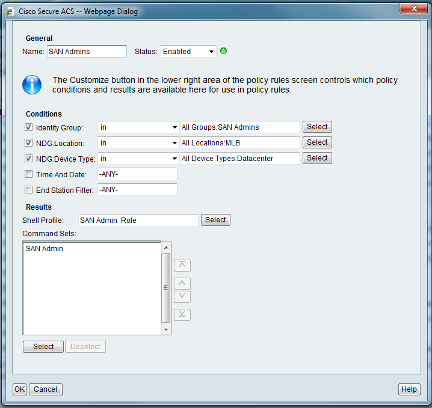The image size is (432, 408).
Task: Open Identity Group operator dropdown
Action: pyautogui.click(x=138, y=127)
